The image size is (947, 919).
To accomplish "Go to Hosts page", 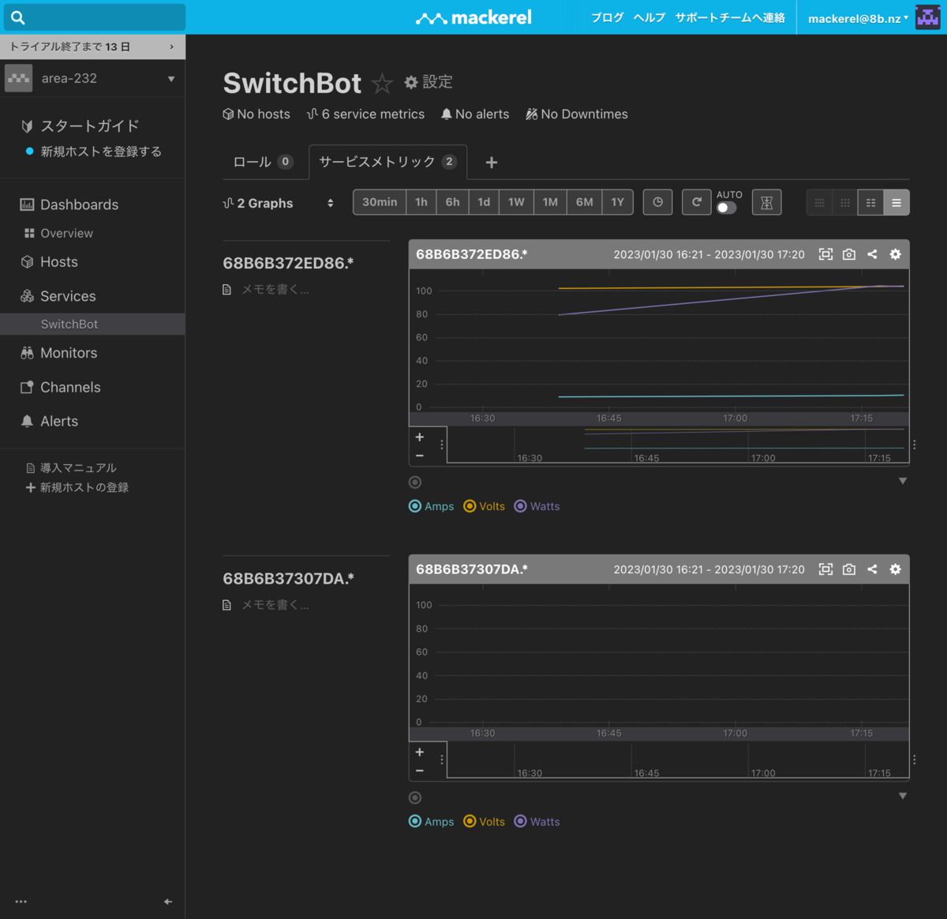I will coord(59,262).
